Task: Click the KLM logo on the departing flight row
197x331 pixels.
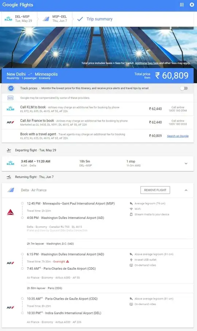Action: [10, 163]
